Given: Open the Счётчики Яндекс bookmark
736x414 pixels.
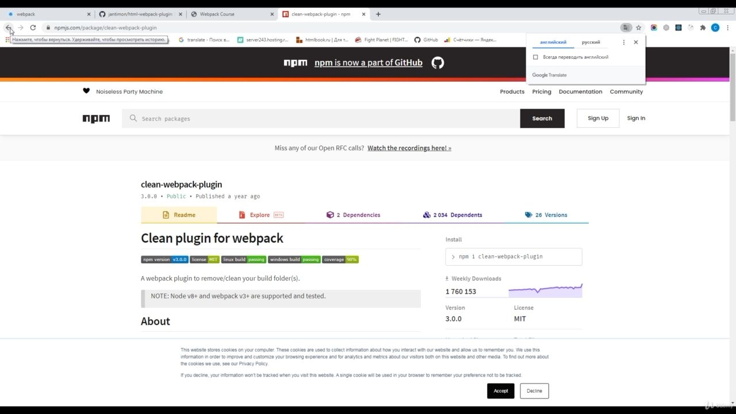Looking at the screenshot, I should 470,40.
